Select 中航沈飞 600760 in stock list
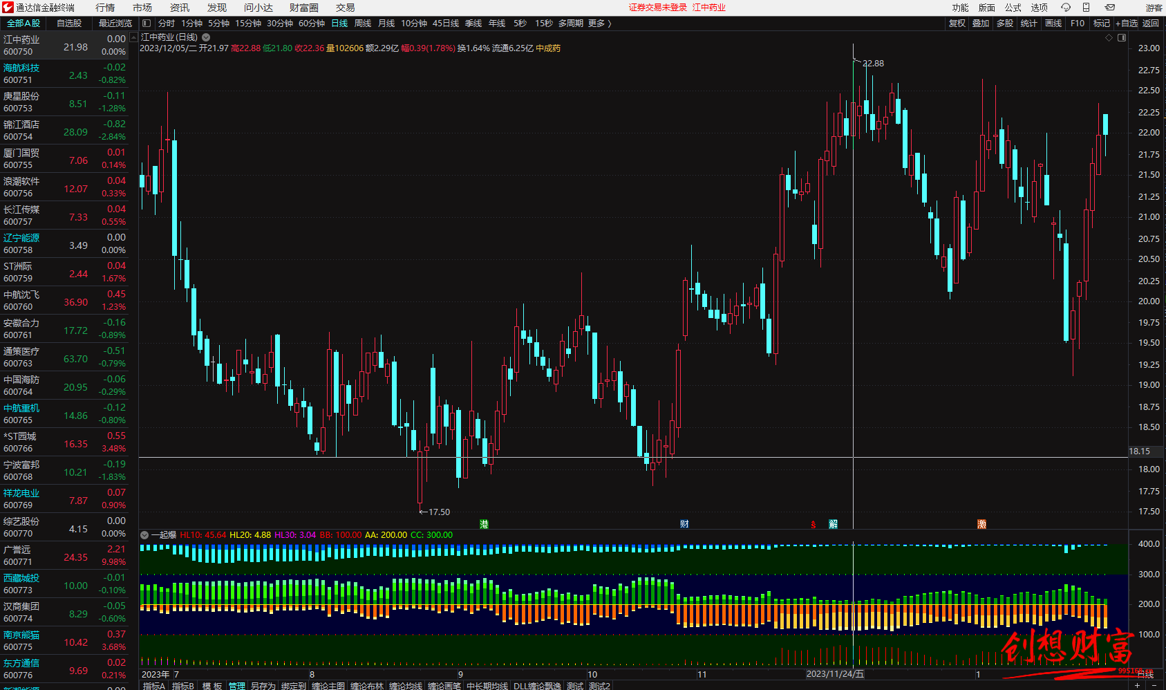This screenshot has width=1166, height=690. pyautogui.click(x=64, y=301)
